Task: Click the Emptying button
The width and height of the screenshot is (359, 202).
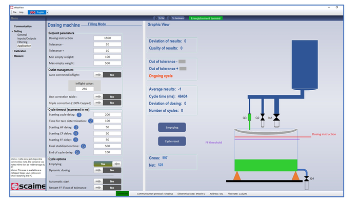Action: click(x=172, y=128)
